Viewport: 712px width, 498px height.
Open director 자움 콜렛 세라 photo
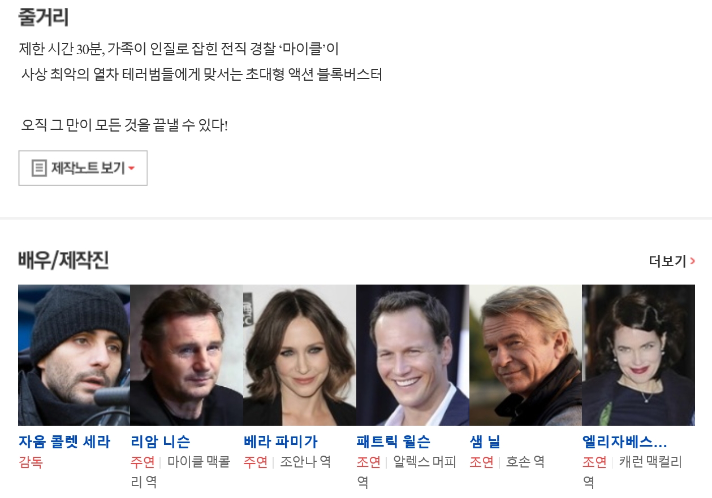[74, 355]
